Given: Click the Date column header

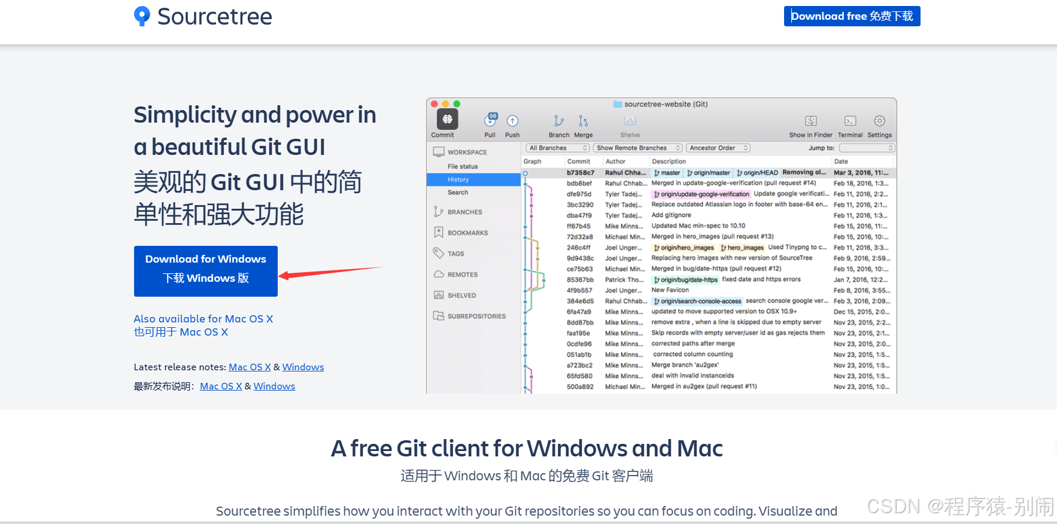Looking at the screenshot, I should click(841, 162).
